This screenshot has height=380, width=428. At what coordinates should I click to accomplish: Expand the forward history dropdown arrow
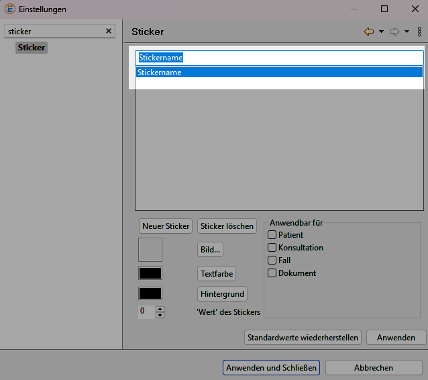(407, 32)
